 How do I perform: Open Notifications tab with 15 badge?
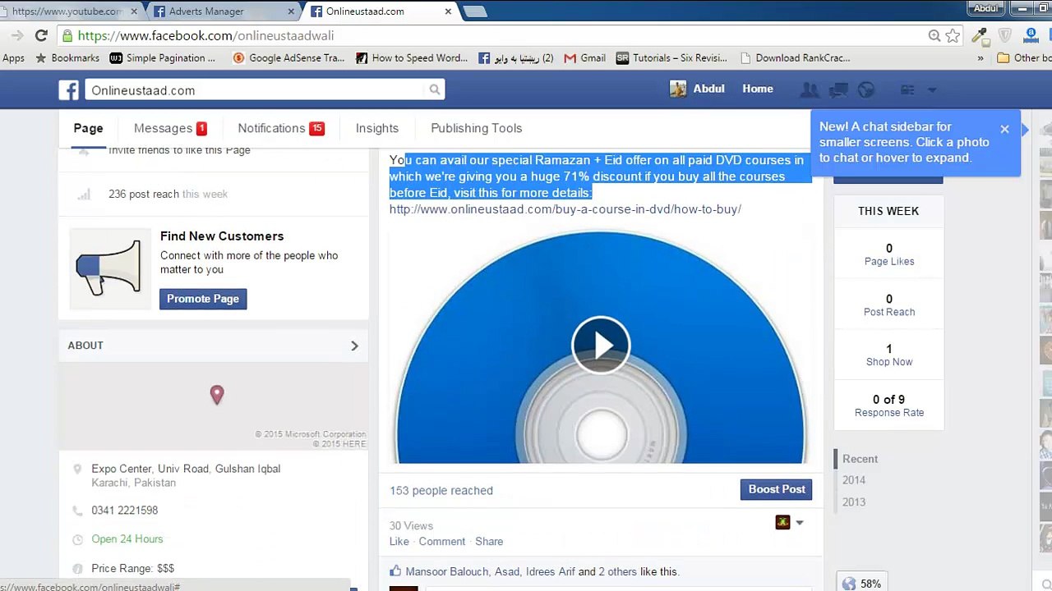pyautogui.click(x=281, y=128)
